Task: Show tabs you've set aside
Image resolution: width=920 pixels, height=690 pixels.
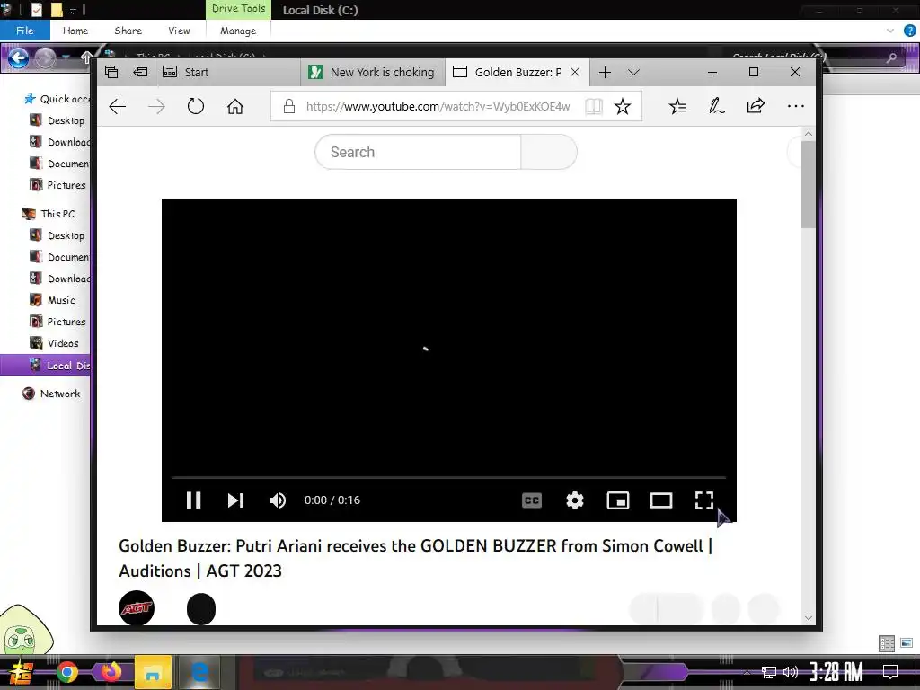Action: pyautogui.click(x=111, y=72)
